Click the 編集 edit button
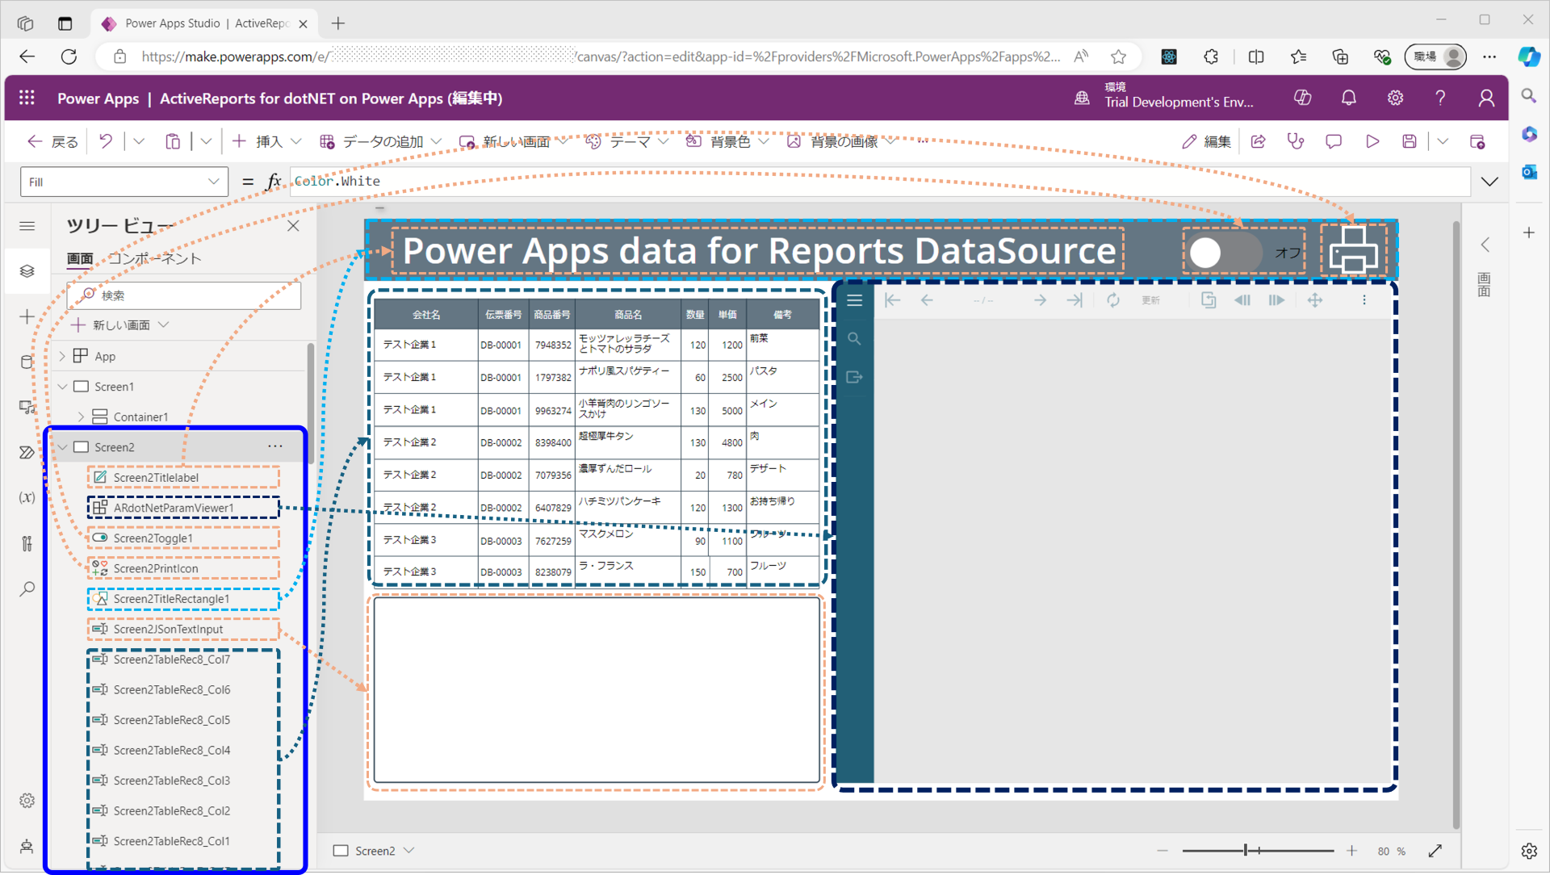 (1206, 141)
